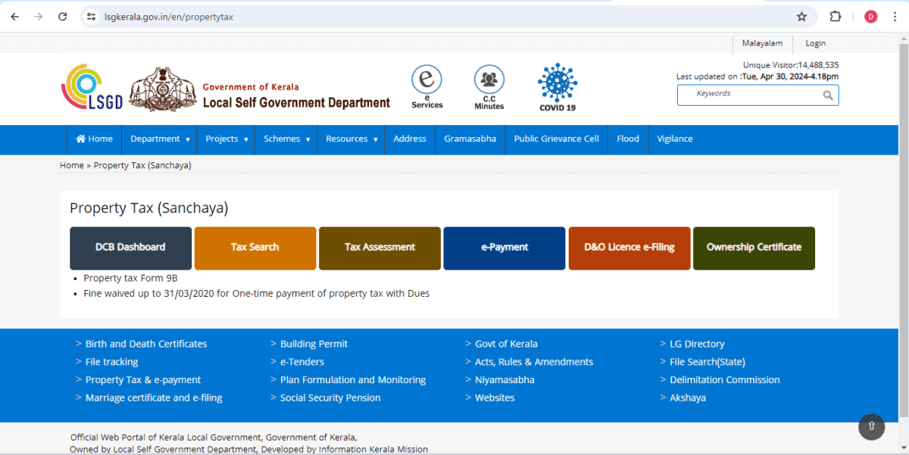909x455 pixels.
Task: Switch language to Malayalam
Action: click(762, 44)
